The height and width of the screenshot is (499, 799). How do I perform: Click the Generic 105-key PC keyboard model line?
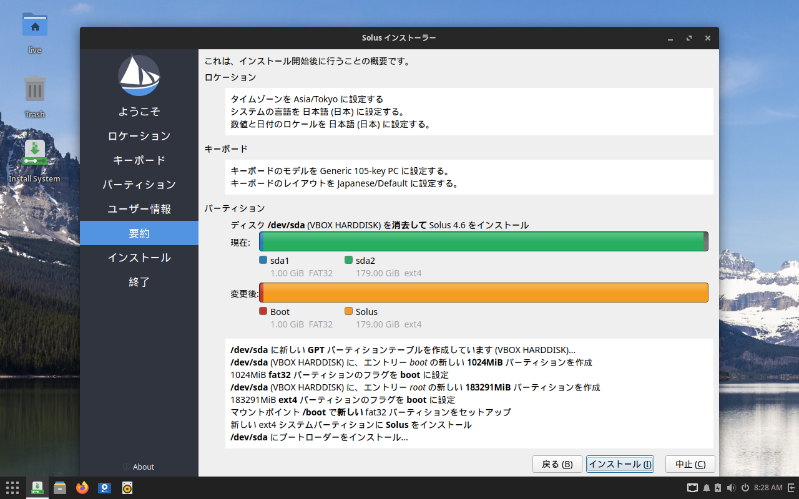(341, 171)
